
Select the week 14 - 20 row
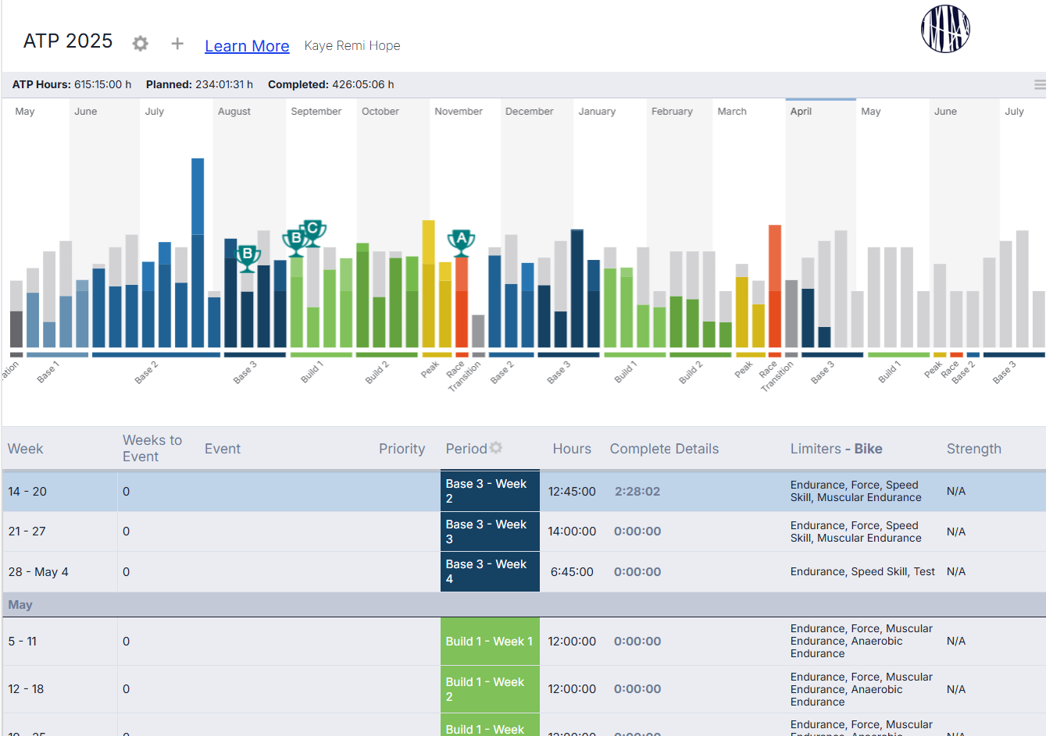(x=523, y=491)
